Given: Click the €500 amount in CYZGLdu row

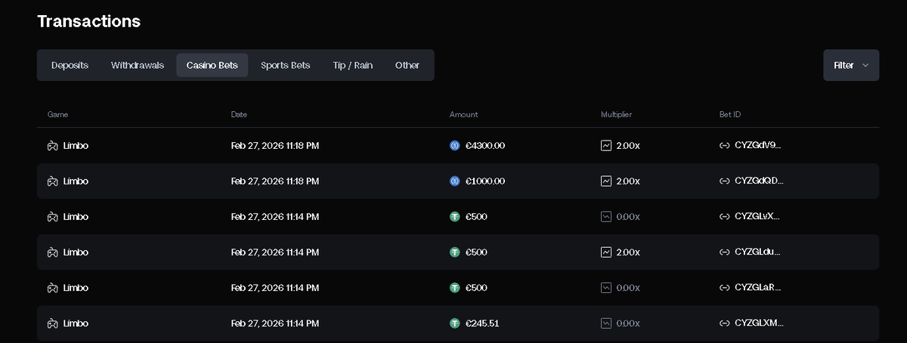Looking at the screenshot, I should pos(476,252).
